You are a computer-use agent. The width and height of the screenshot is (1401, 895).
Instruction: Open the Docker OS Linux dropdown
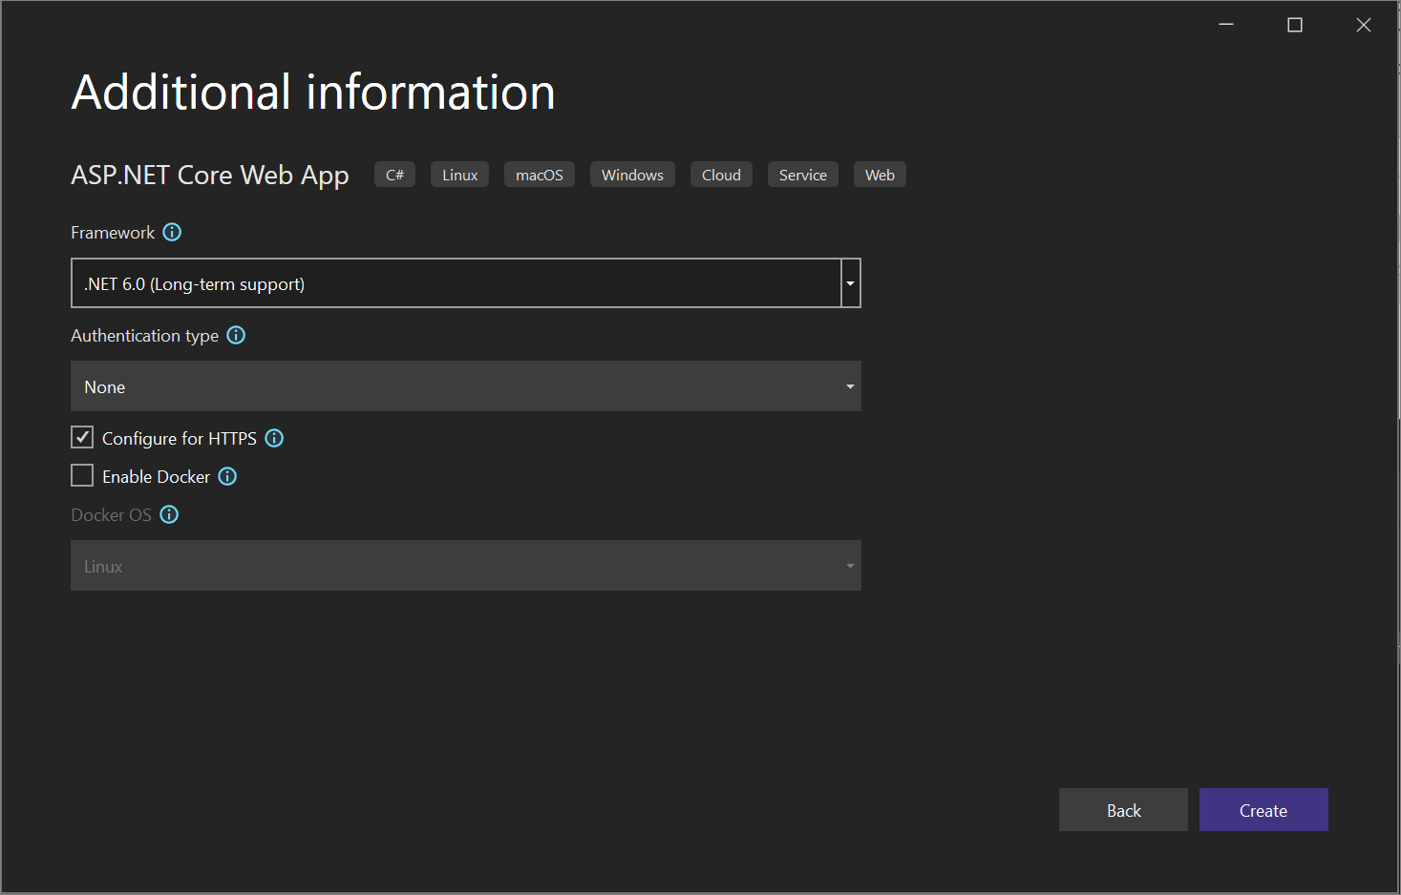pyautogui.click(x=466, y=566)
